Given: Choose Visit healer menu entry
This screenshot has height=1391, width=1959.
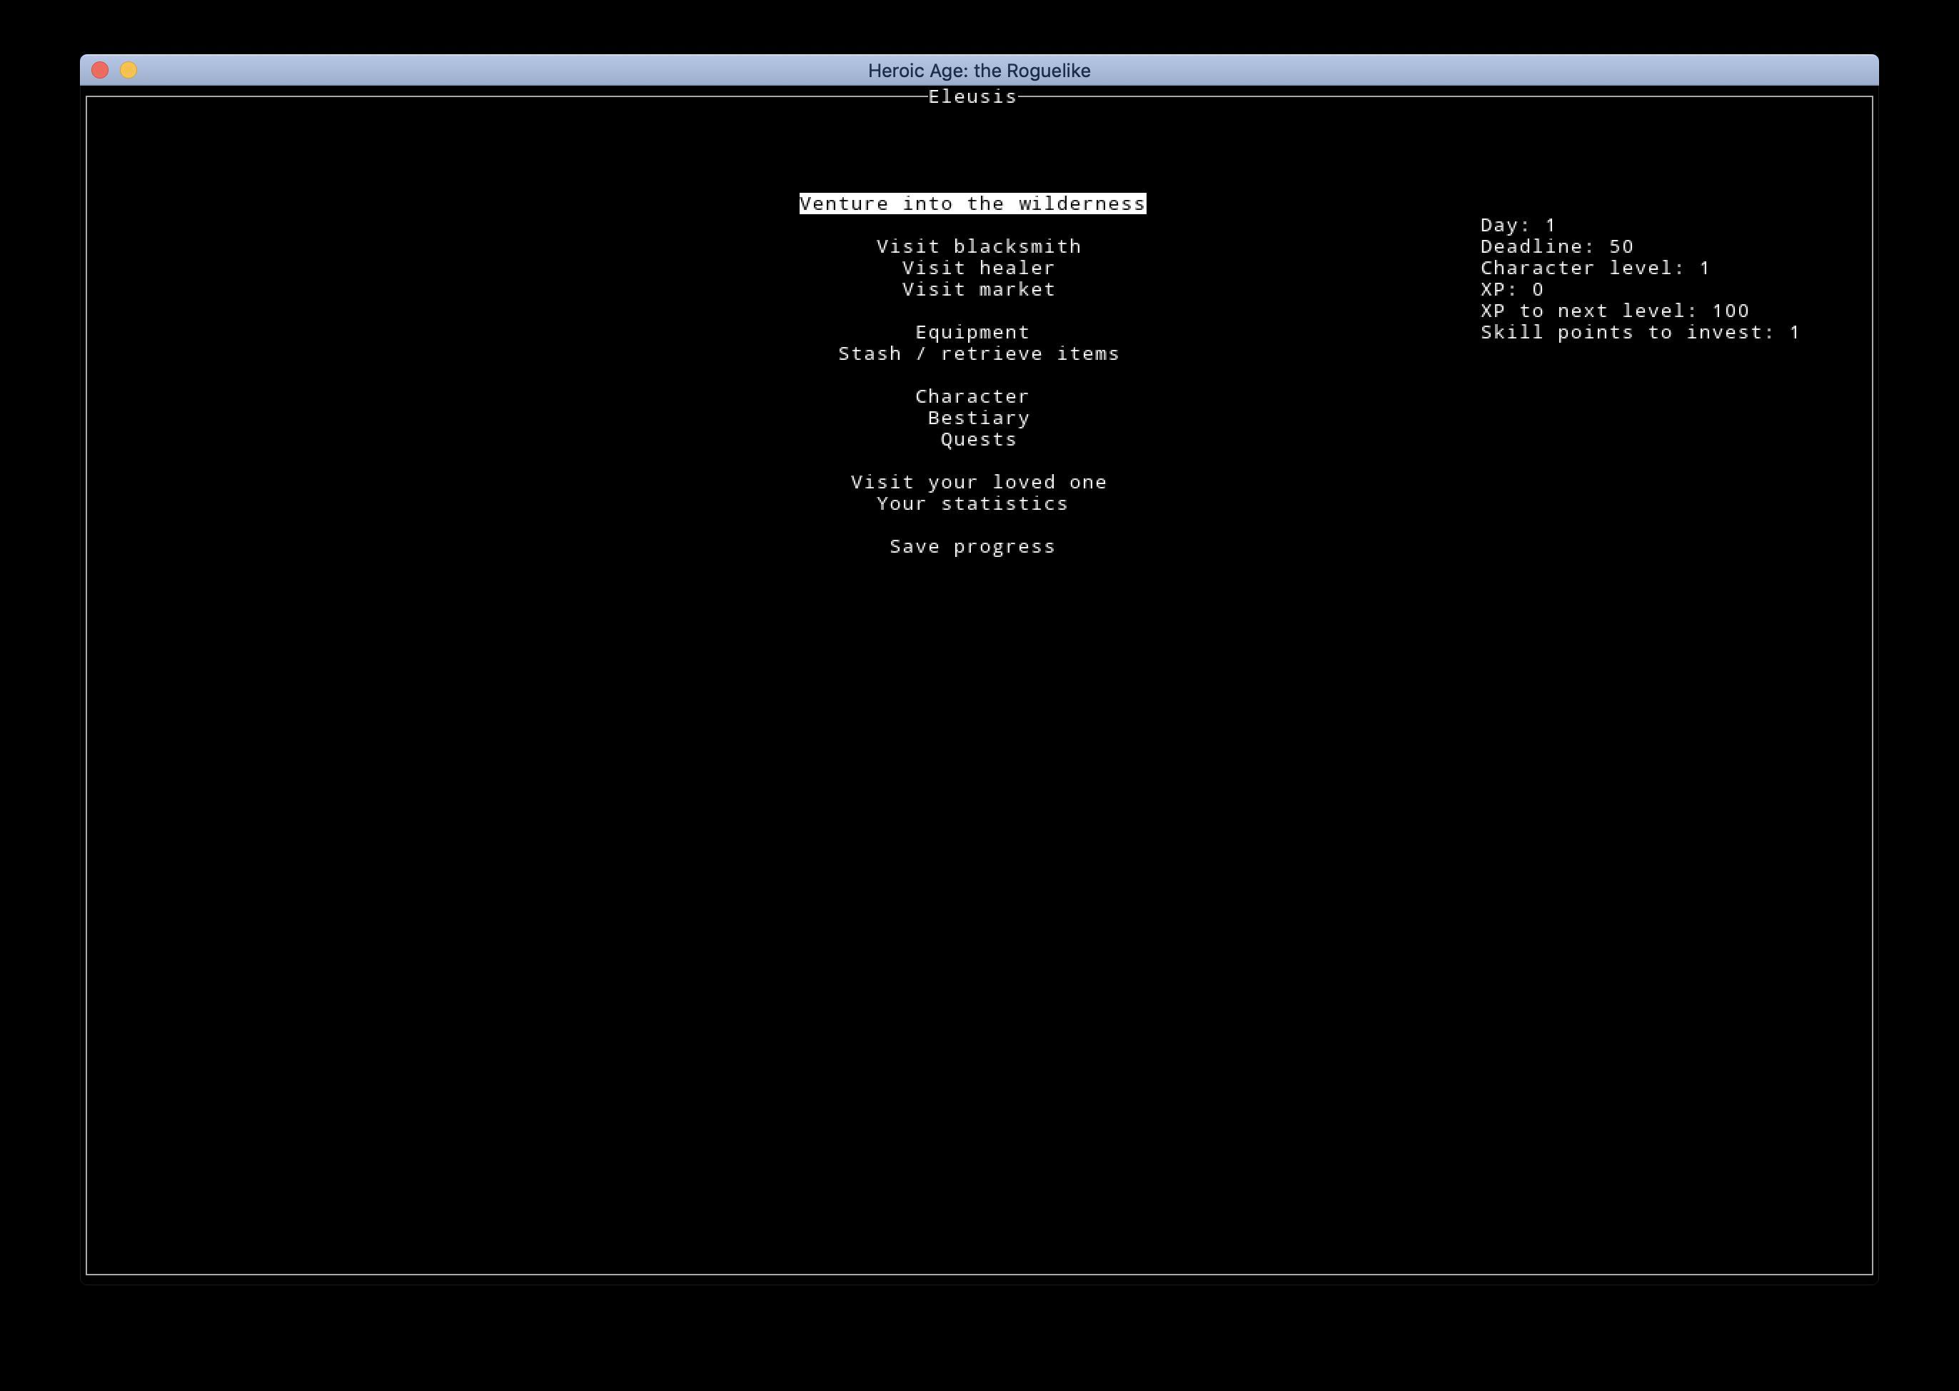Looking at the screenshot, I should click(979, 267).
